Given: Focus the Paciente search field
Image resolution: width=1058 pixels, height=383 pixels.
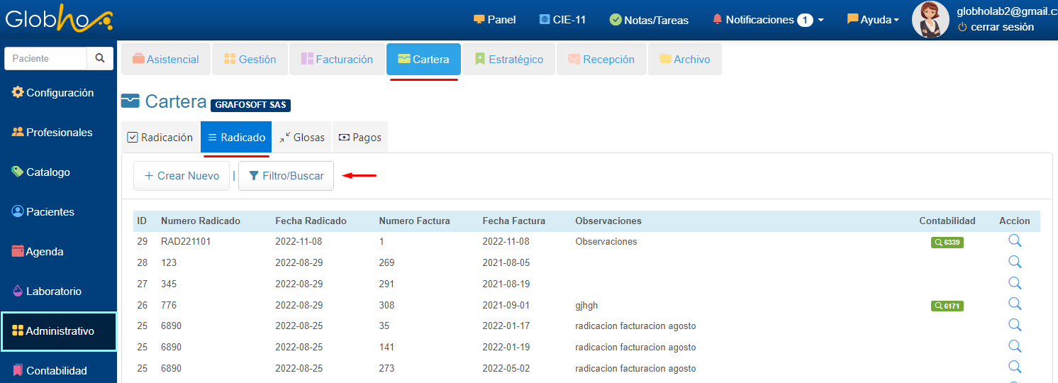Looking at the screenshot, I should tap(46, 59).
